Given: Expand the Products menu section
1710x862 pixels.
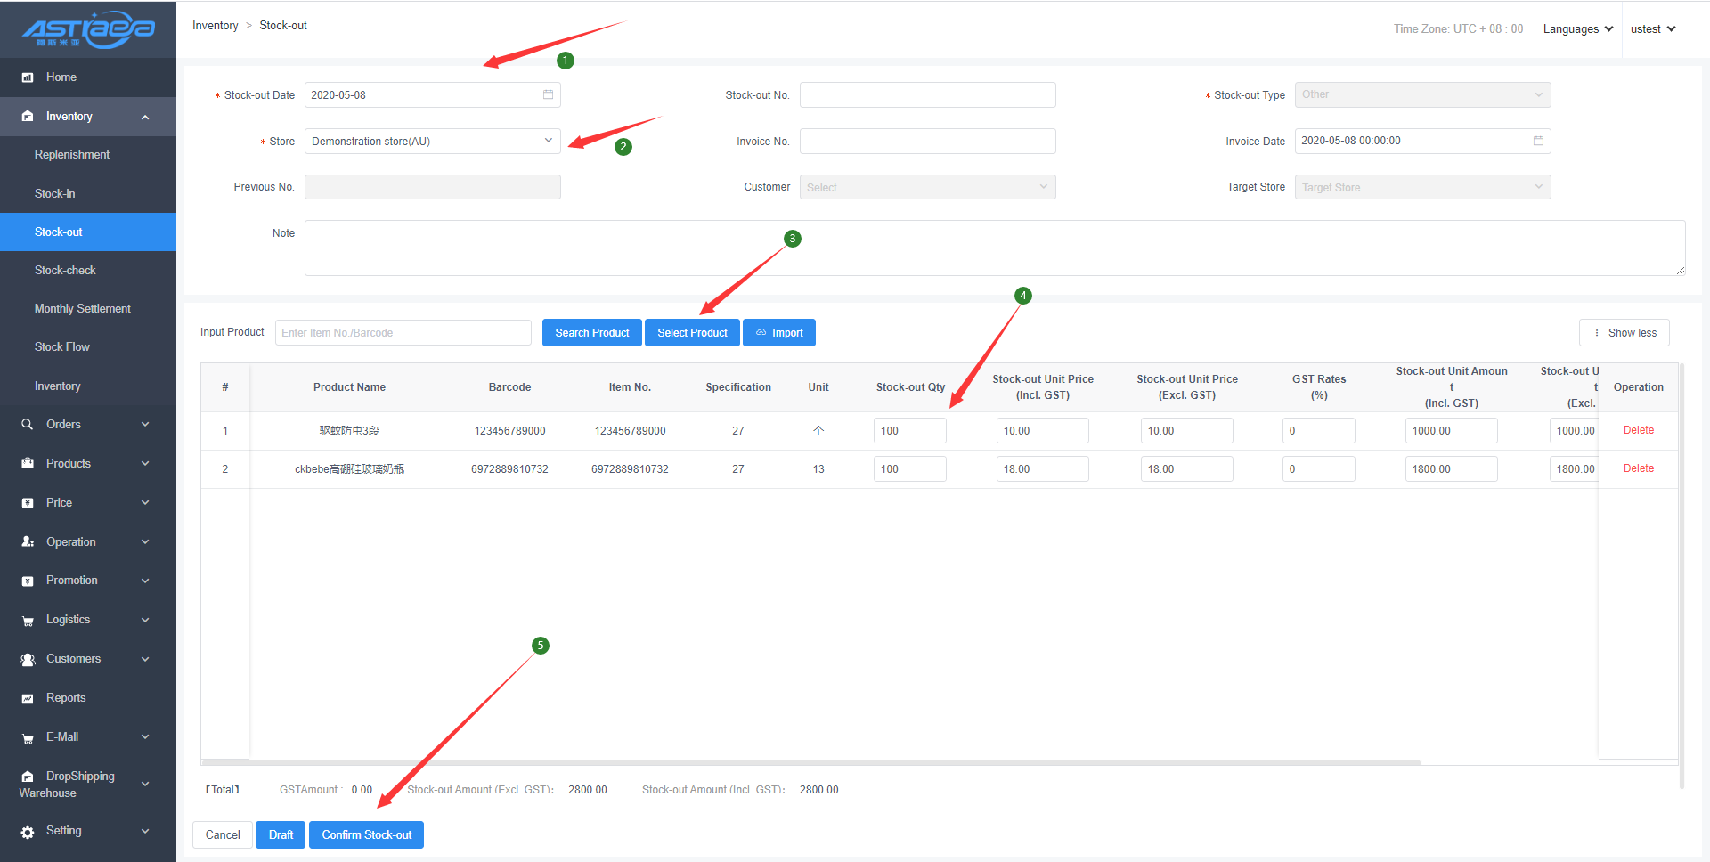Looking at the screenshot, I should (x=87, y=464).
